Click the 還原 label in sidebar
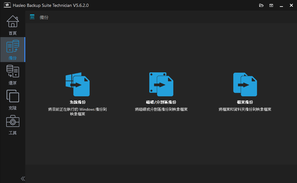 pos(13,83)
